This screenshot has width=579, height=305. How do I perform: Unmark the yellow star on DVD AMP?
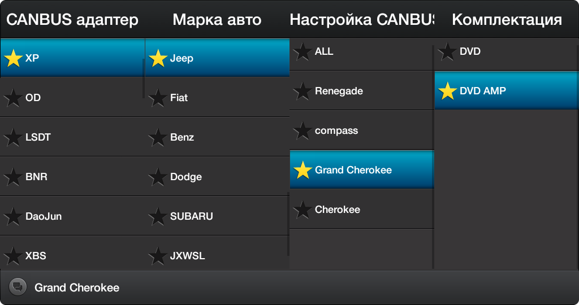pyautogui.click(x=447, y=91)
